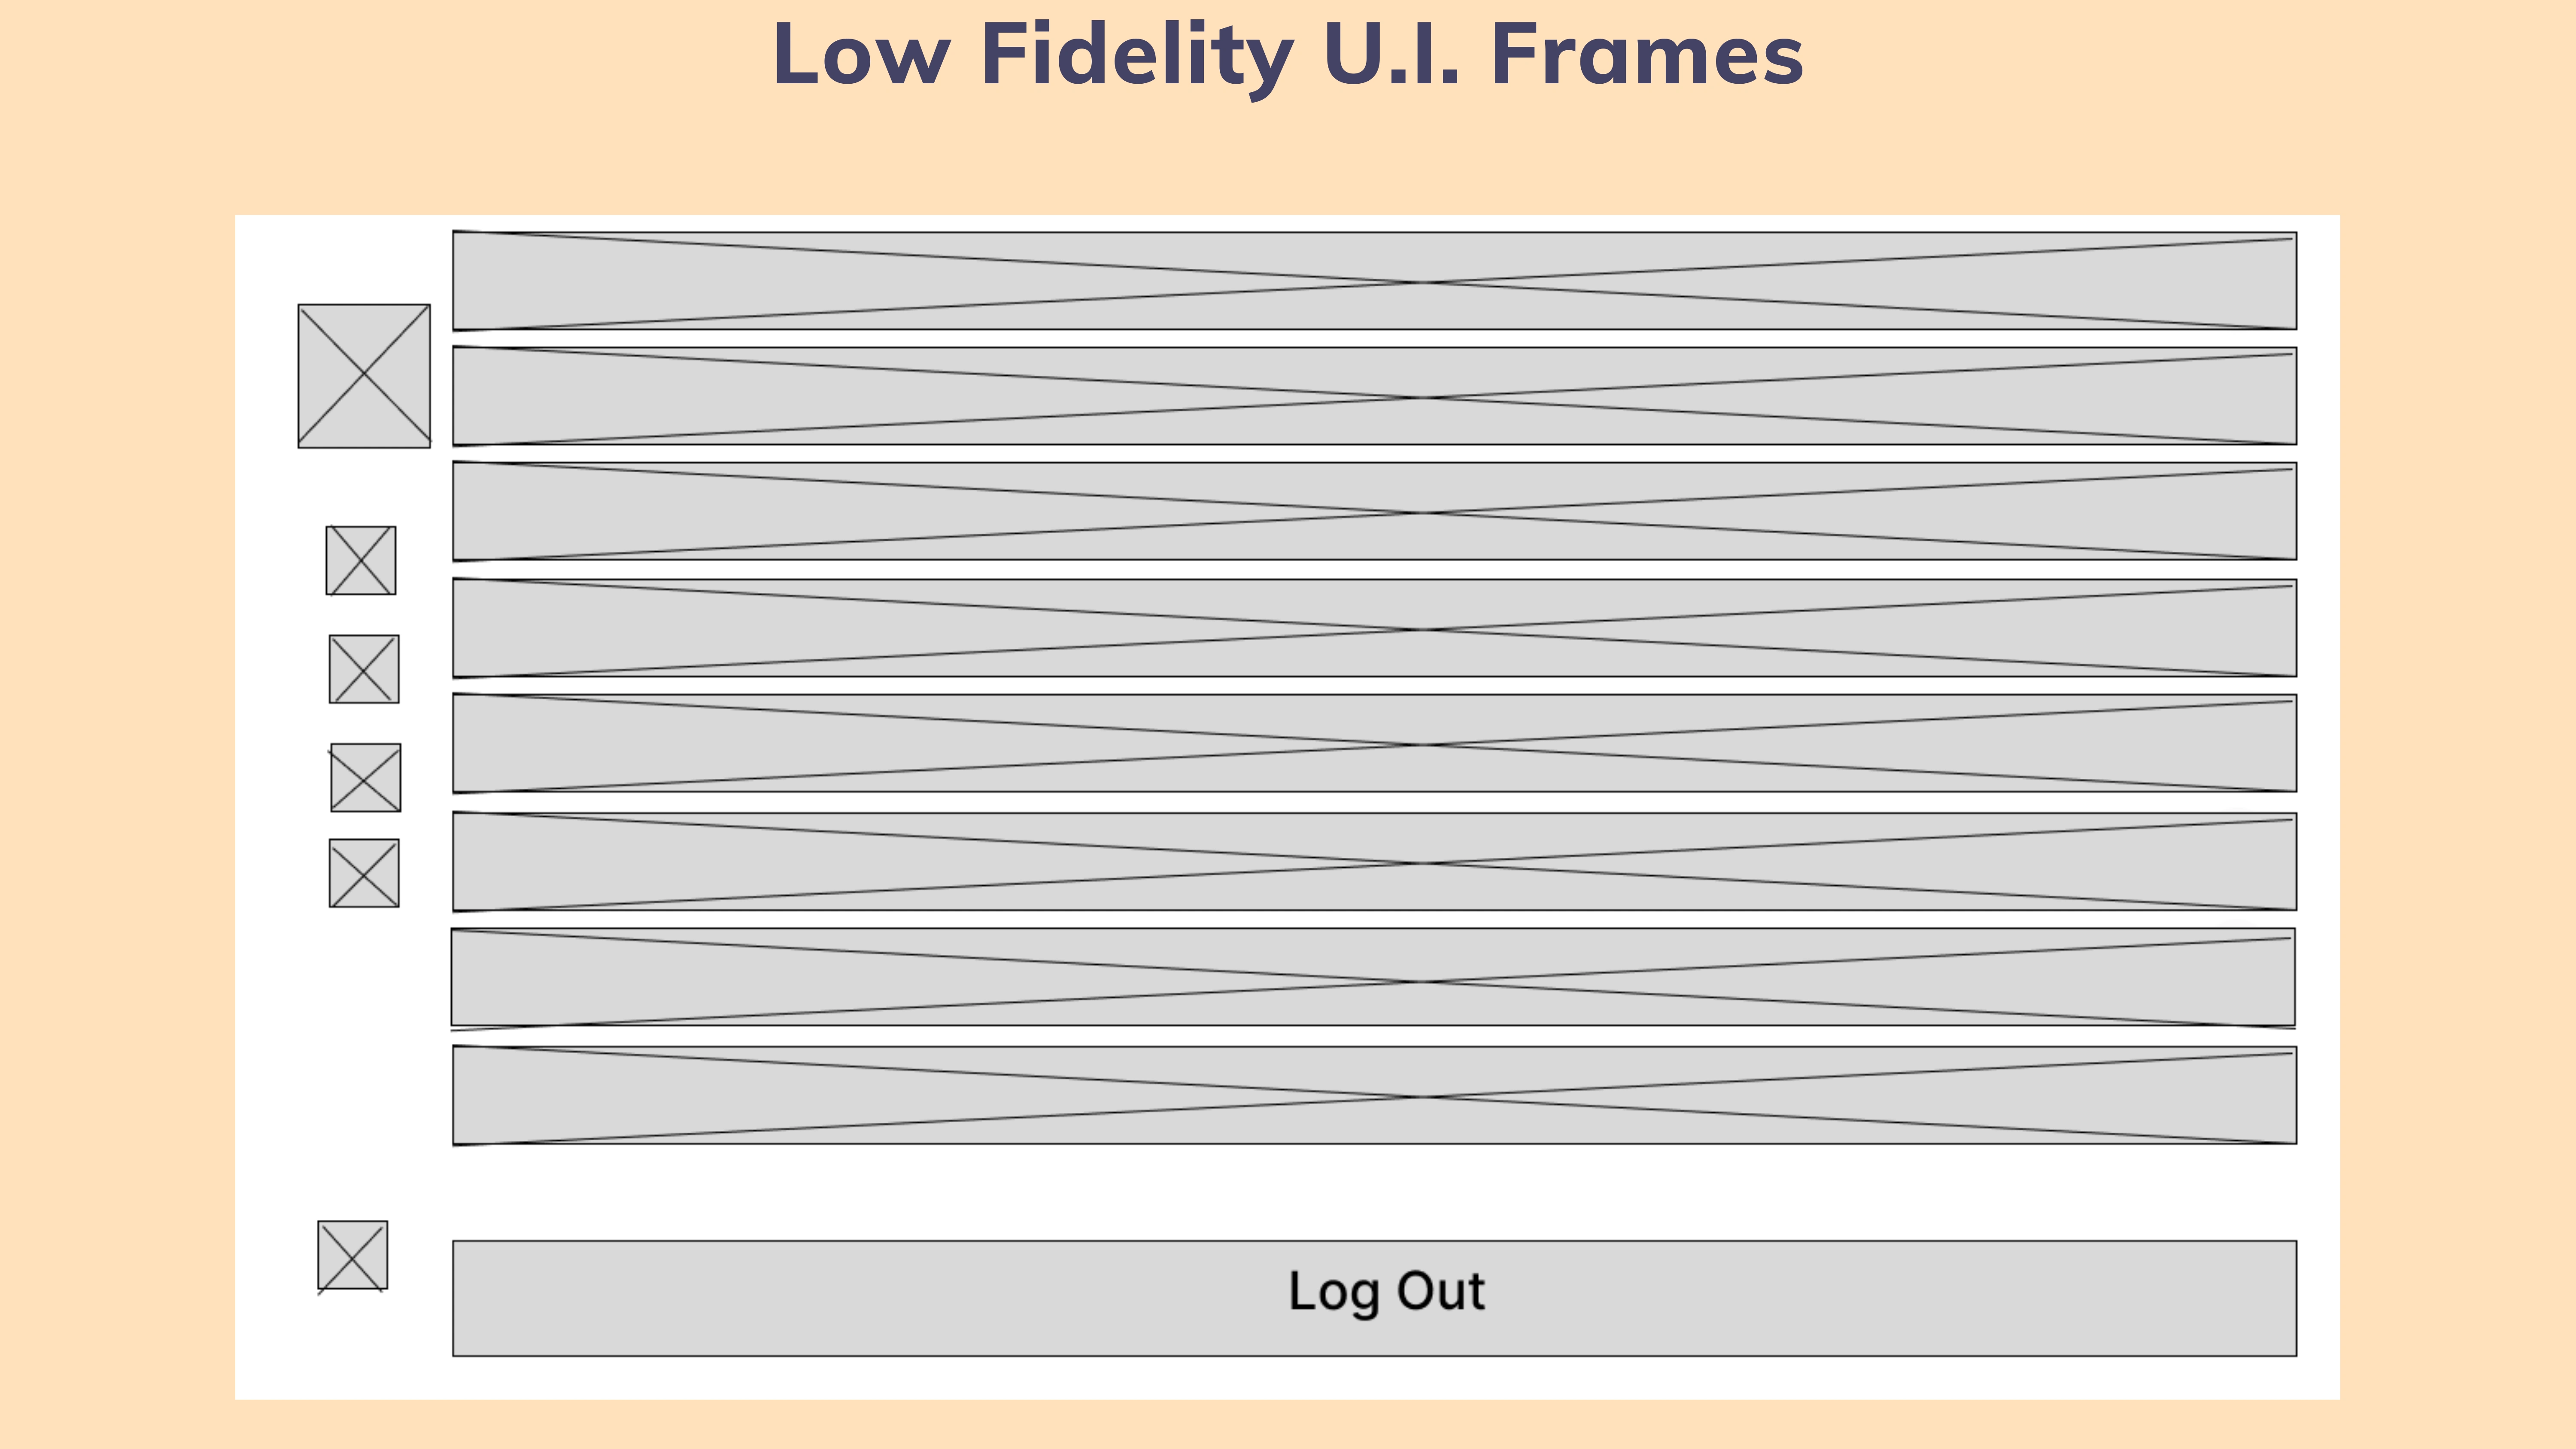Click empty sidebar space below the fourth small icon
Image resolution: width=2576 pixels, height=1449 pixels.
[x=364, y=1060]
